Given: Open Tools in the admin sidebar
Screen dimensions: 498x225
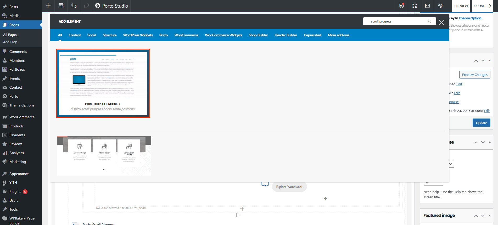Looking at the screenshot, I should click(x=14, y=209).
